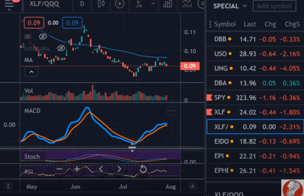The height and width of the screenshot is (196, 304).
Task: Select SPY row in watchlist
Action: pos(255,98)
